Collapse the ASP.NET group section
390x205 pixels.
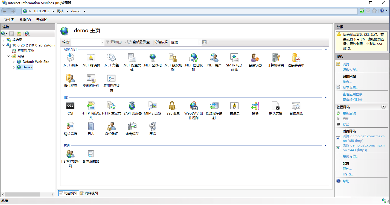point(325,49)
